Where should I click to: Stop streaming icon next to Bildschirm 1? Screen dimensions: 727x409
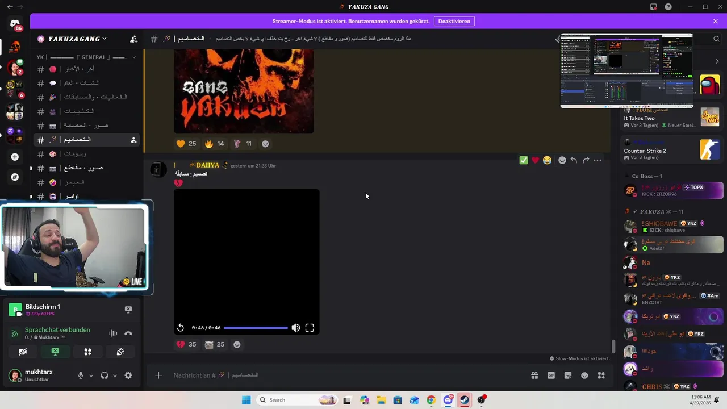(x=128, y=310)
